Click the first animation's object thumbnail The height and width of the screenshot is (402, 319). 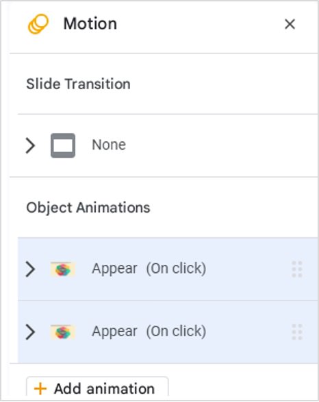pos(63,269)
